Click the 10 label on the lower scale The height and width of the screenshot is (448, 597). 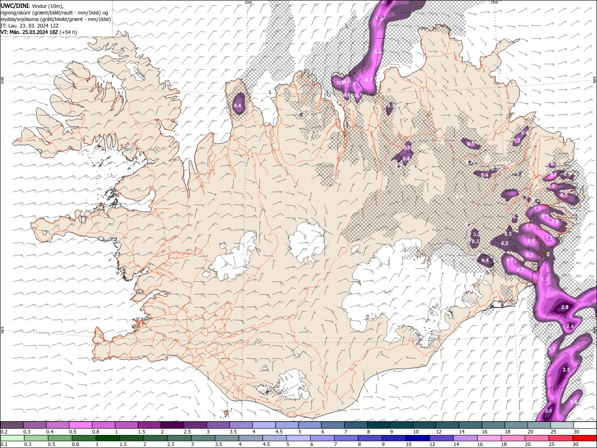[408, 444]
